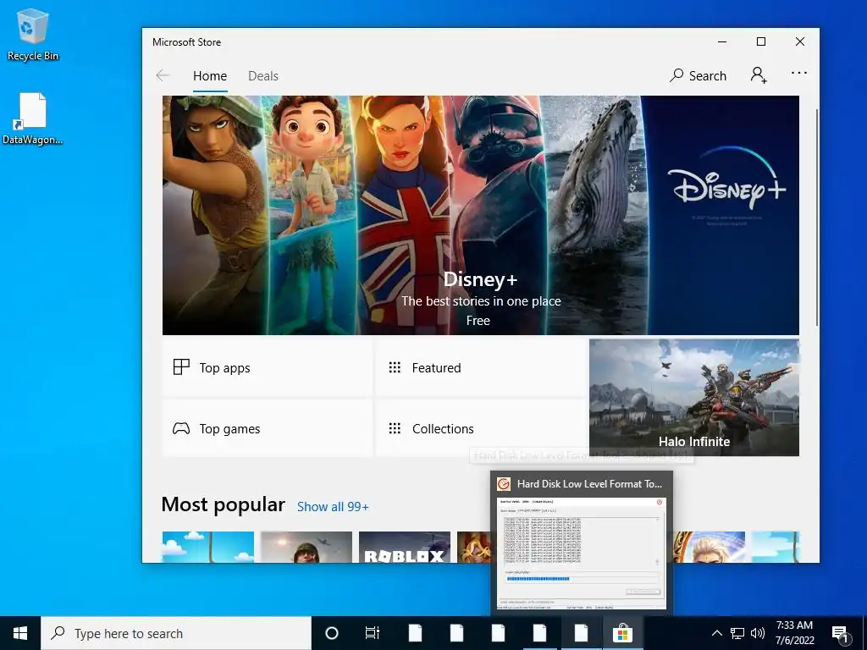
Task: Open Top games category
Action: (x=267, y=428)
